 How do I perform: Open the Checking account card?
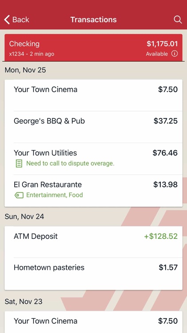coord(93,48)
